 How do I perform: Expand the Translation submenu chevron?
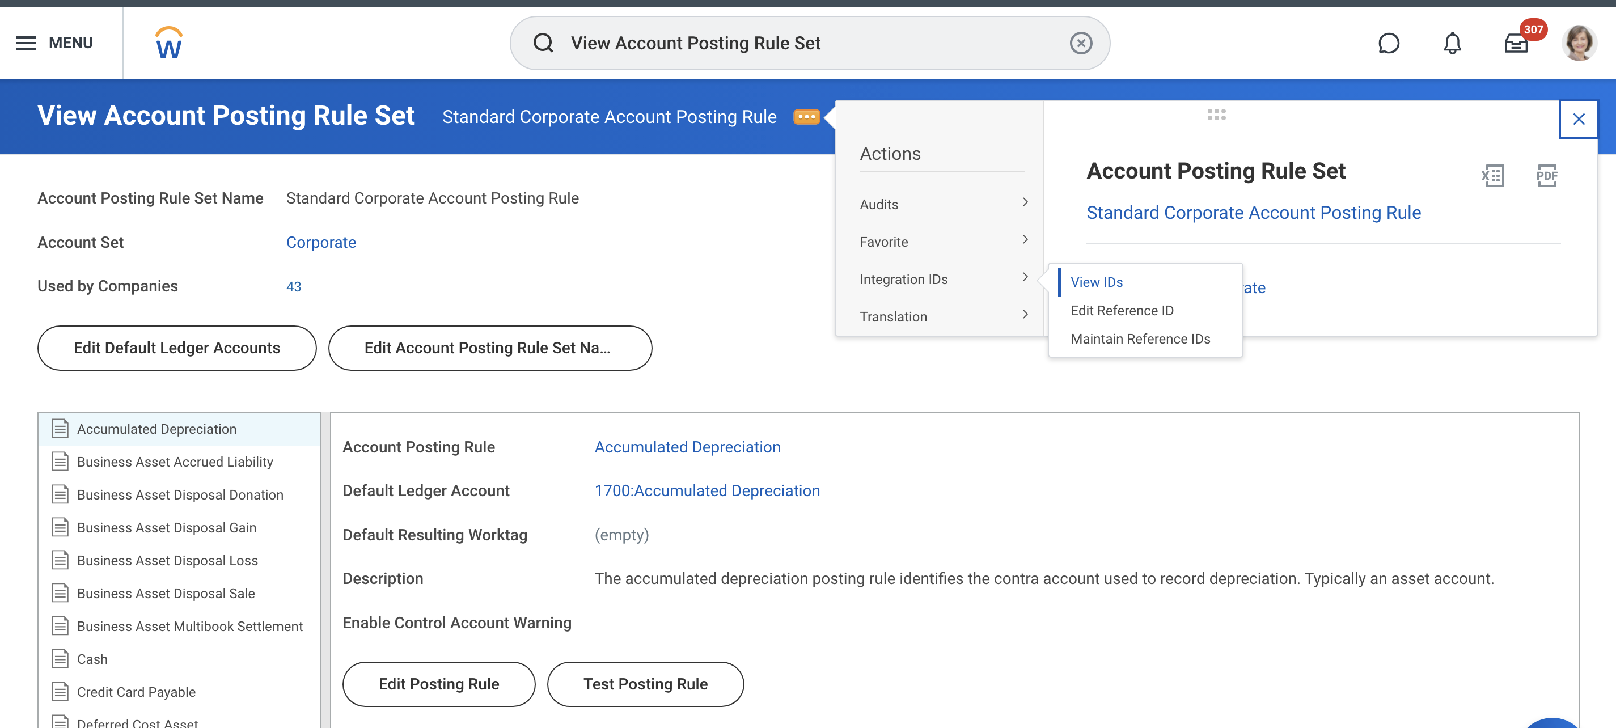1025,315
